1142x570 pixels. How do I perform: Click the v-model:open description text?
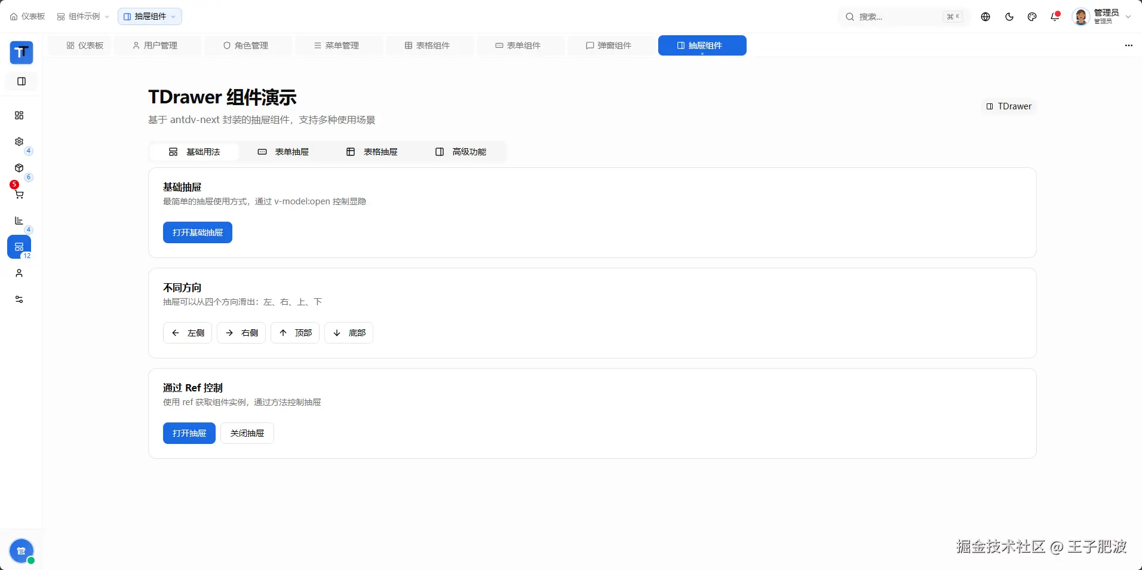(x=265, y=201)
